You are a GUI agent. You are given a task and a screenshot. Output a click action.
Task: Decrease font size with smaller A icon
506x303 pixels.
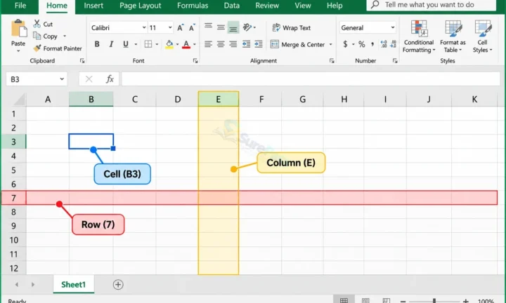tap(192, 27)
